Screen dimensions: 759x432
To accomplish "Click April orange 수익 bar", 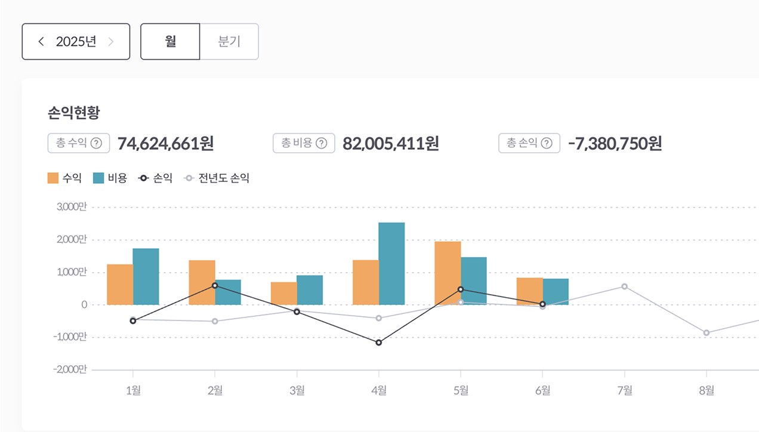I will pos(366,283).
